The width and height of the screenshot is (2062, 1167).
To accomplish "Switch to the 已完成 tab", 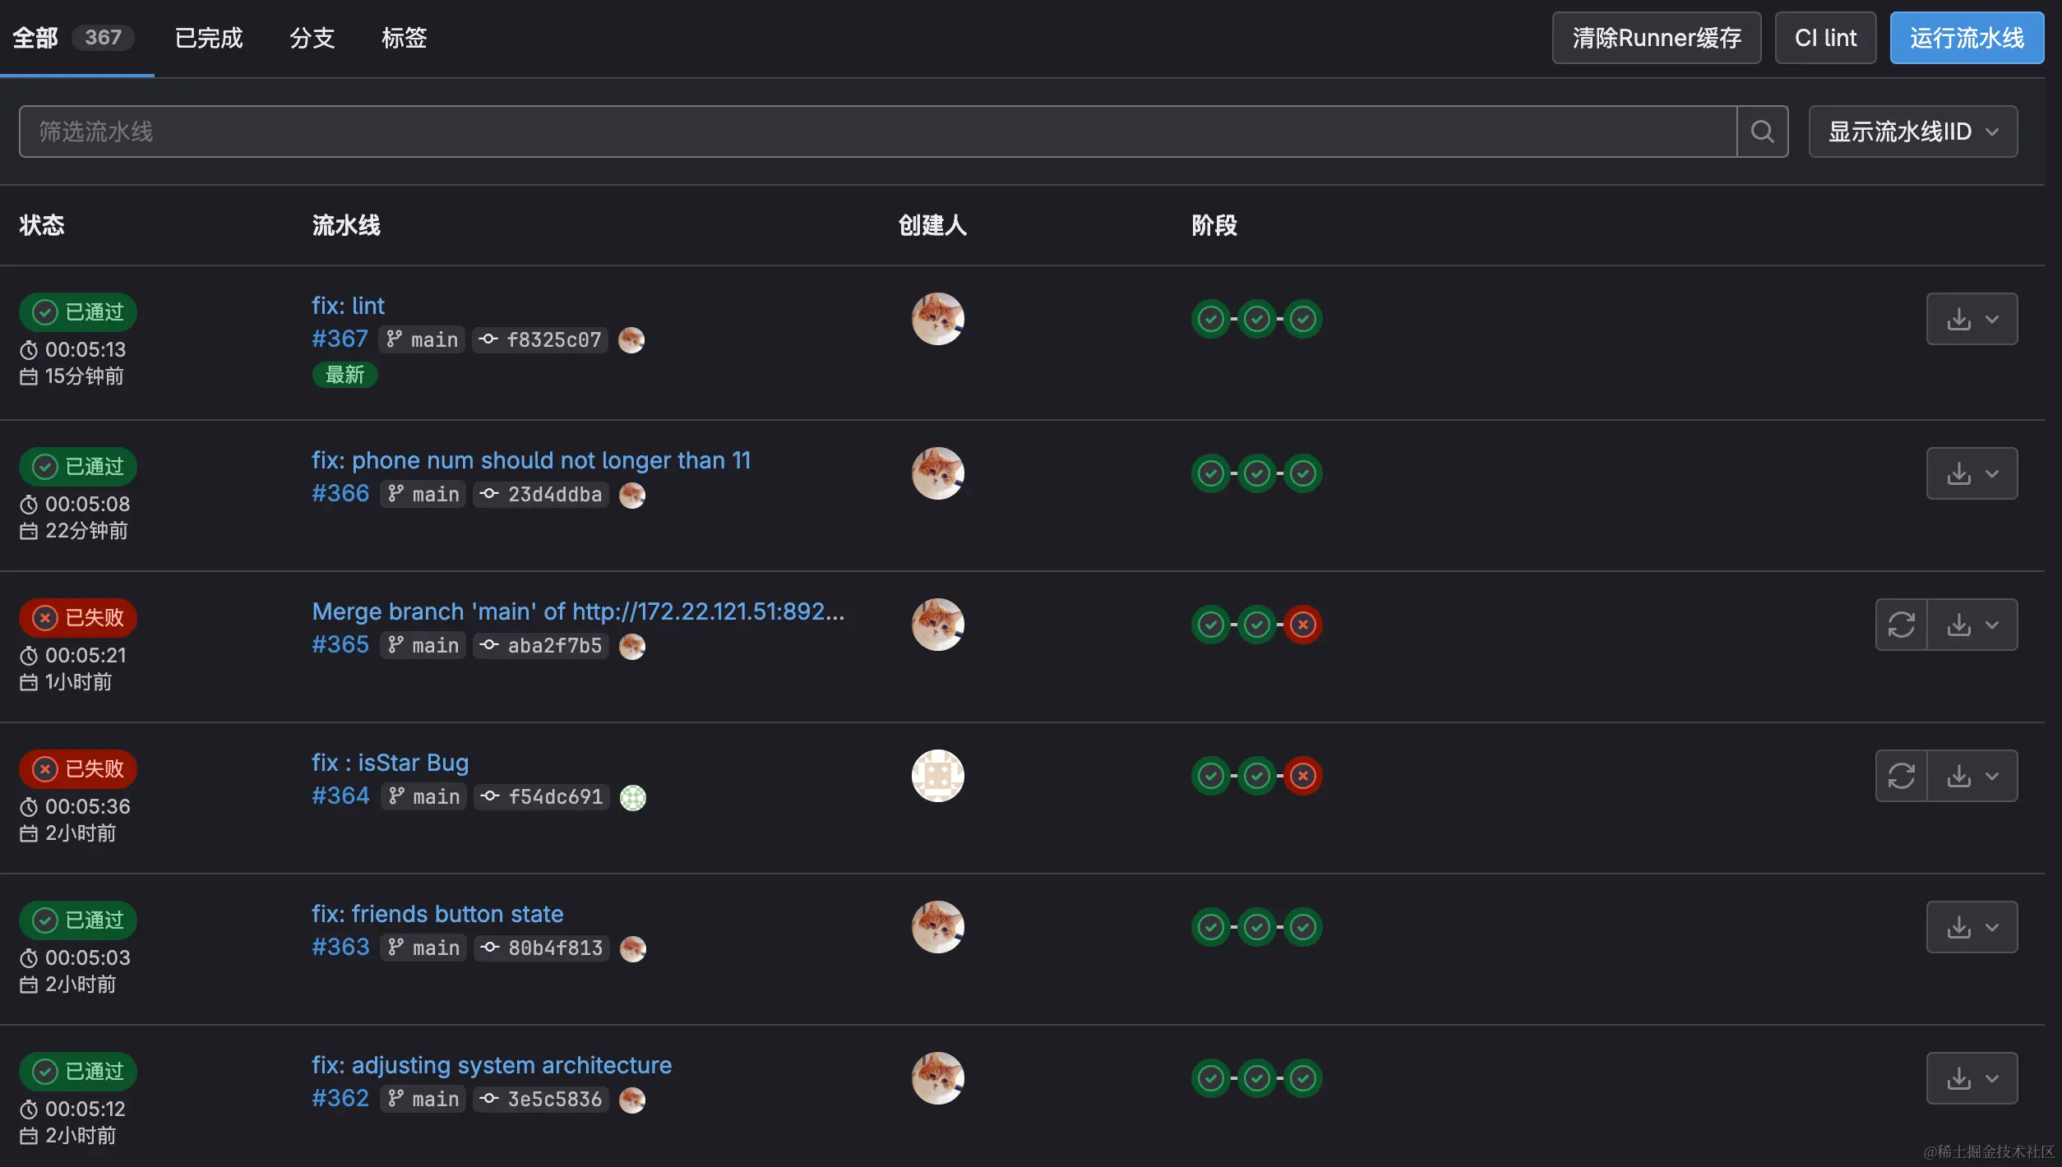I will pyautogui.click(x=209, y=38).
